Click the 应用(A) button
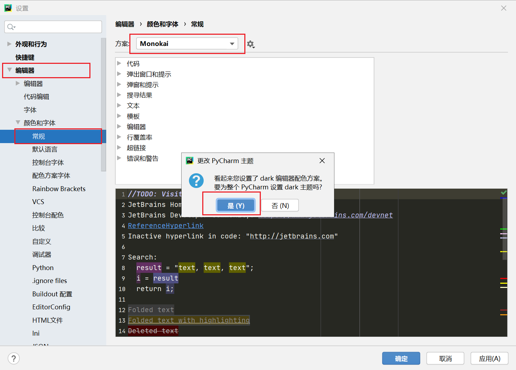Image resolution: width=516 pixels, height=370 pixels. [x=489, y=358]
